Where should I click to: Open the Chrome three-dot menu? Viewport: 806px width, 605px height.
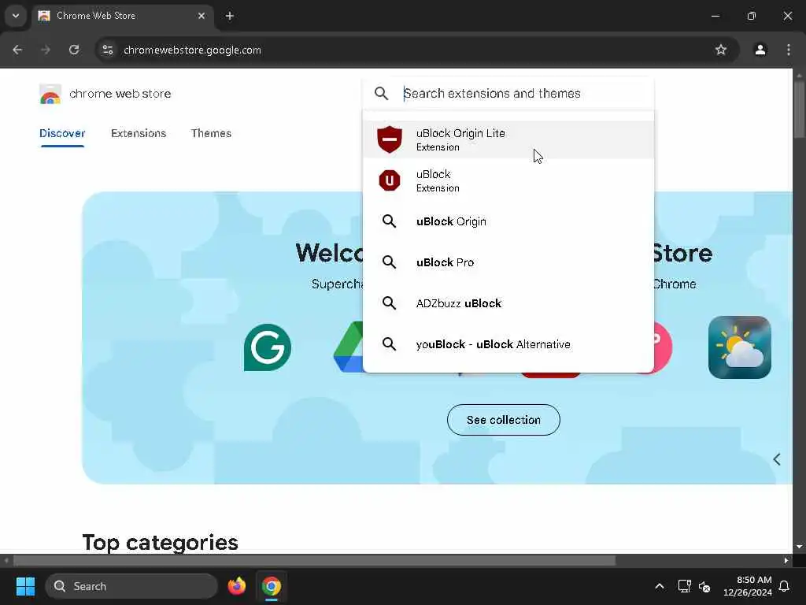point(789,50)
